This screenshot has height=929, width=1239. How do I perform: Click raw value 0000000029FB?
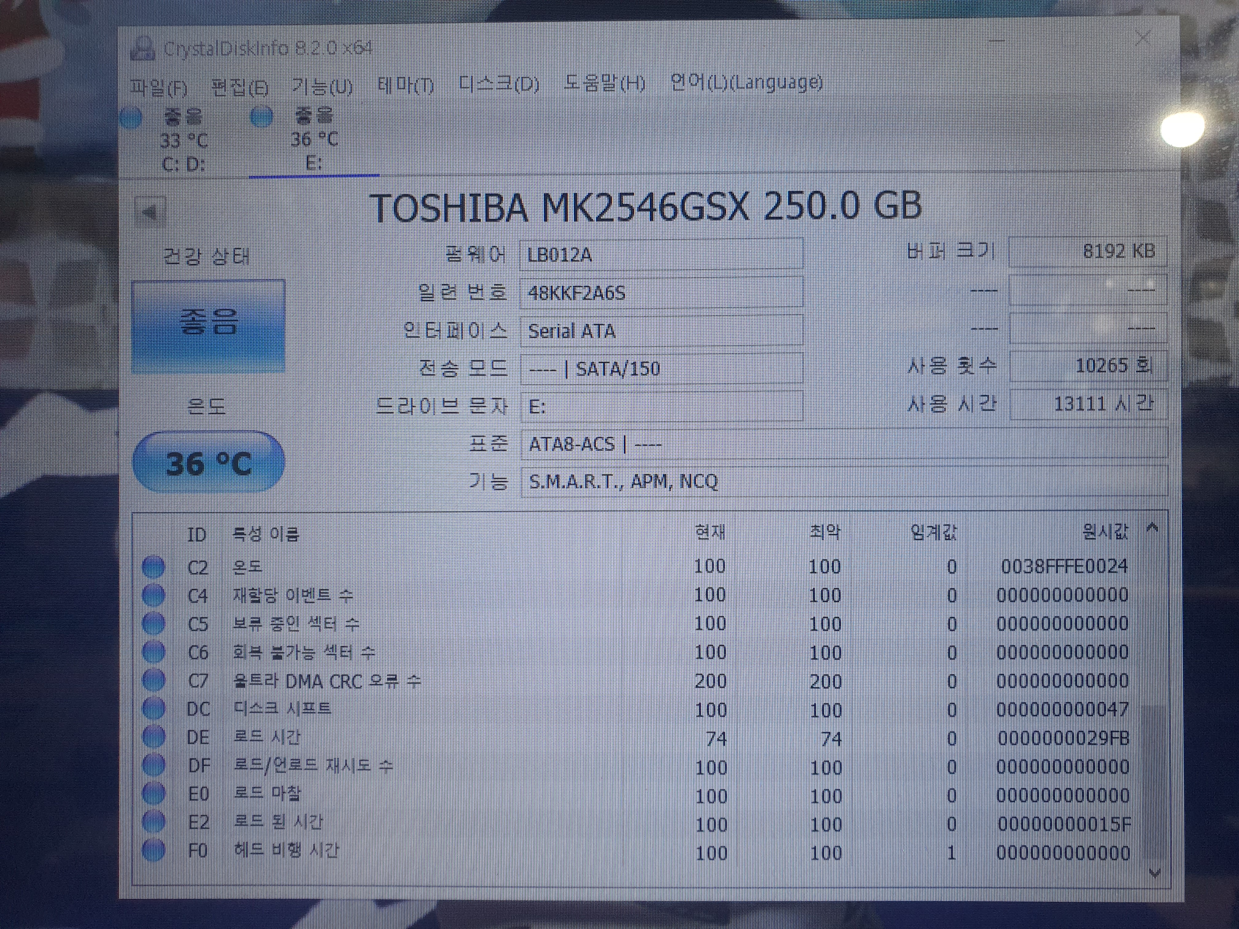1064,738
